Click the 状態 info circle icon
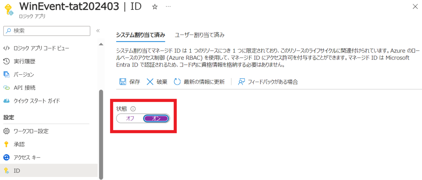The height and width of the screenshot is (180, 422). 133,109
